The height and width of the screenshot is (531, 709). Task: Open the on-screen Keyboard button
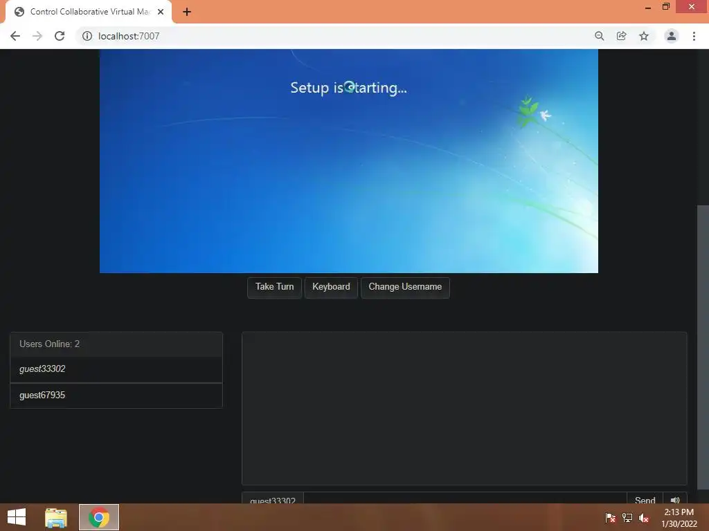tap(331, 287)
